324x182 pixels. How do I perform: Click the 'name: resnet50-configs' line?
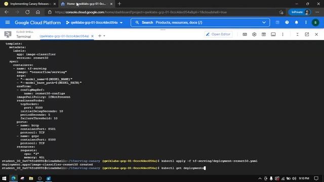click(45, 94)
